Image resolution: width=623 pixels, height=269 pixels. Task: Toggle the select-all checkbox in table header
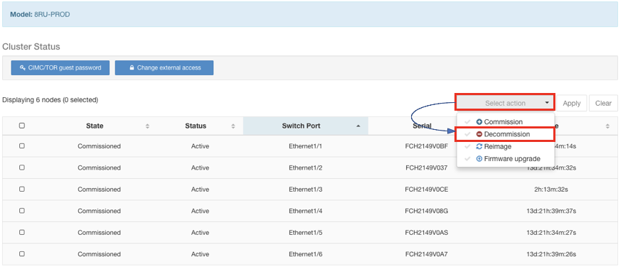tap(22, 126)
